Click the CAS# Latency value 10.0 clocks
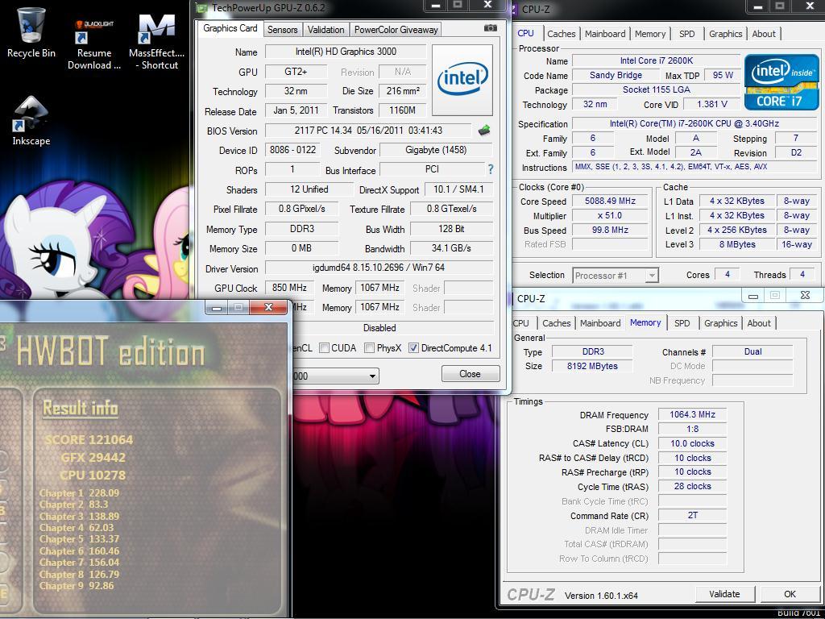The width and height of the screenshot is (825, 619). 692,444
